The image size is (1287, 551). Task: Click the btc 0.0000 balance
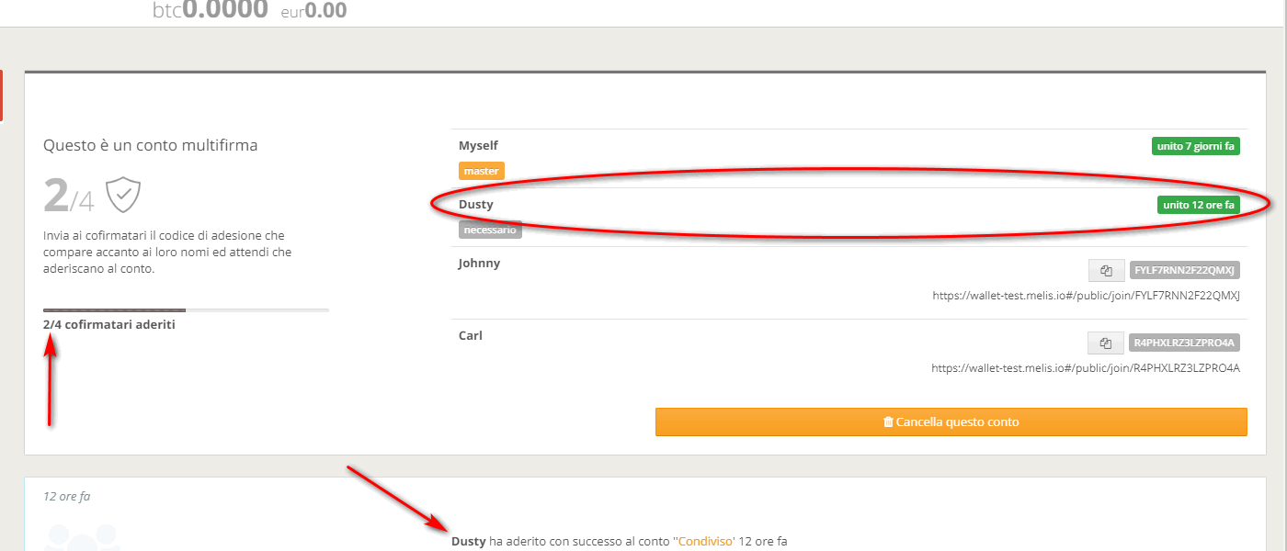(211, 10)
